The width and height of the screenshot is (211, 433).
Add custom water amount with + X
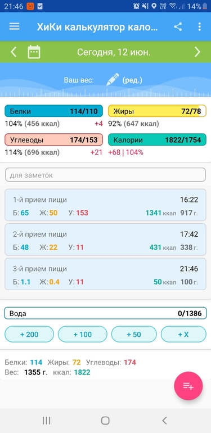coord(183,335)
